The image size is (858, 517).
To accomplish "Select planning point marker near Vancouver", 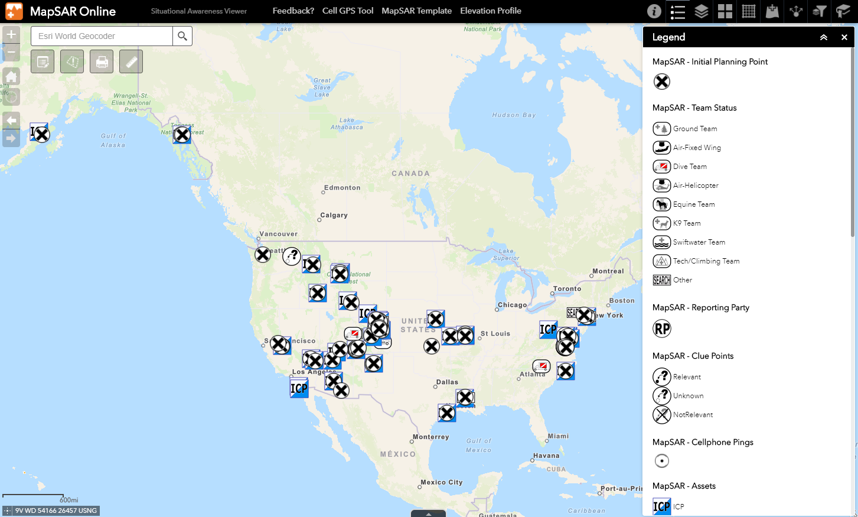I will [263, 255].
